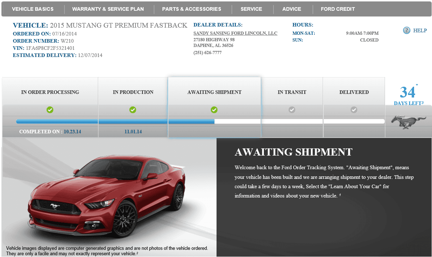This screenshot has width=432, height=257.
Task: Click the gray checkmark under In Transit
Action: 292,110
